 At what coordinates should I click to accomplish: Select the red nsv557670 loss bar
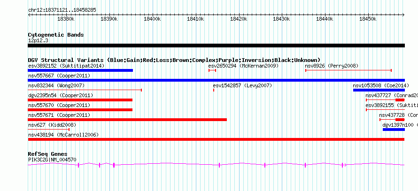point(80,110)
